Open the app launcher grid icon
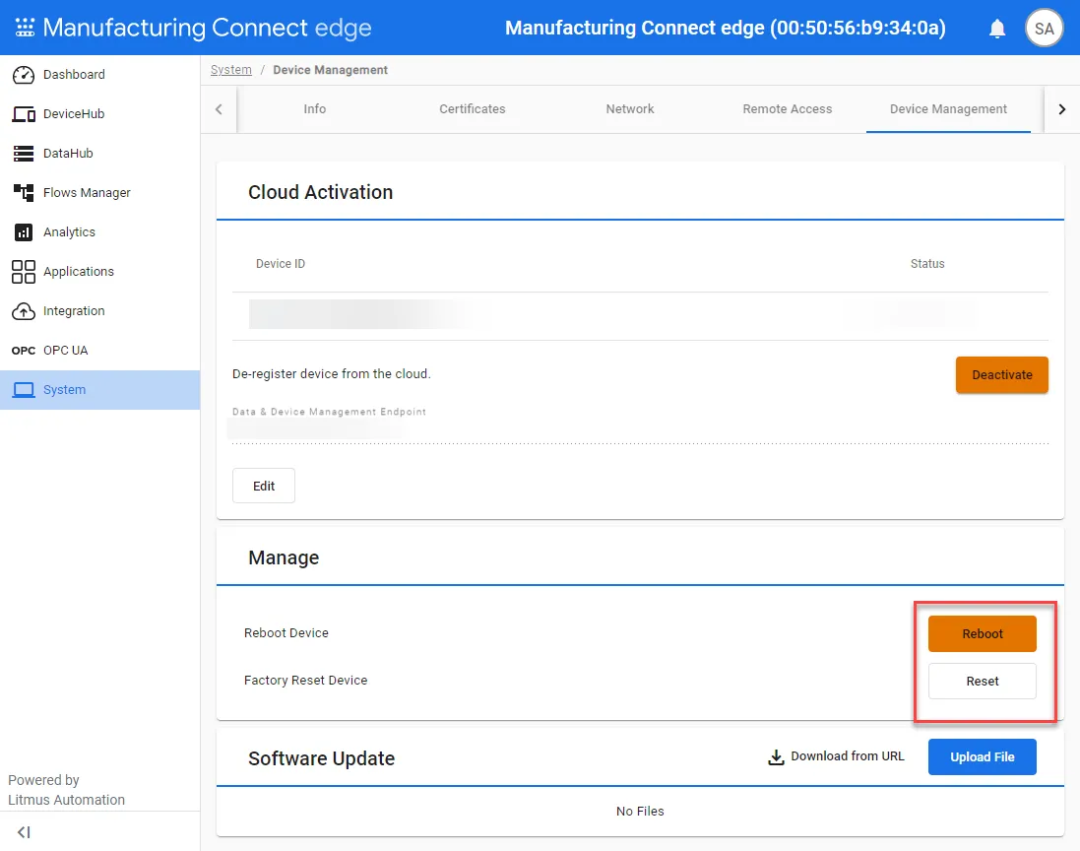Image resolution: width=1080 pixels, height=851 pixels. 25,28
